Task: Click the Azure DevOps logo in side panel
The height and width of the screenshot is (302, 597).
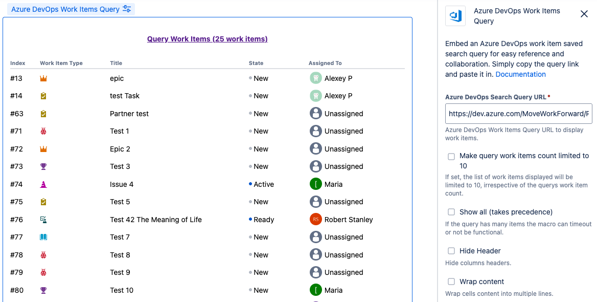Action: coord(454,16)
